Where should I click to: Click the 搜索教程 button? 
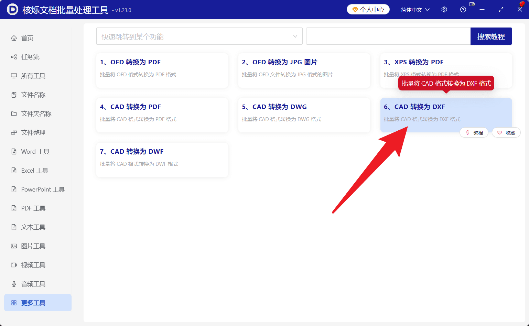[x=491, y=36]
